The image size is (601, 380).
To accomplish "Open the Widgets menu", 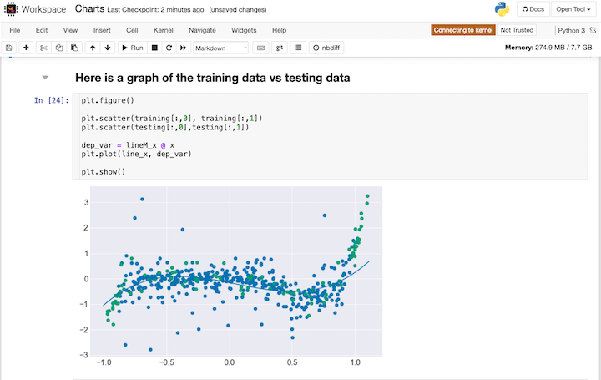I will (x=244, y=30).
